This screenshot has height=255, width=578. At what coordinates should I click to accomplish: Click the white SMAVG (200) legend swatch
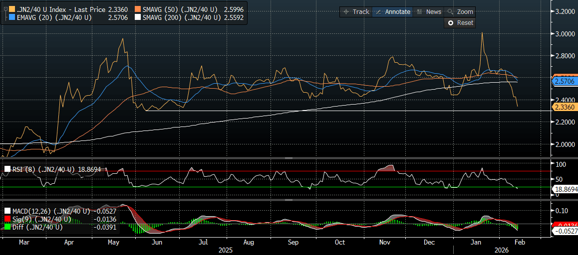137,17
